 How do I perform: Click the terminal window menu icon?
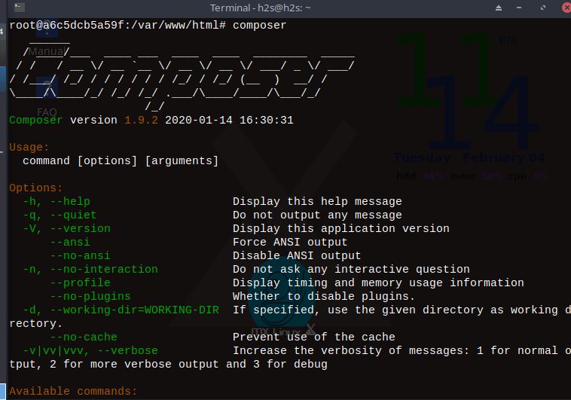point(19,8)
